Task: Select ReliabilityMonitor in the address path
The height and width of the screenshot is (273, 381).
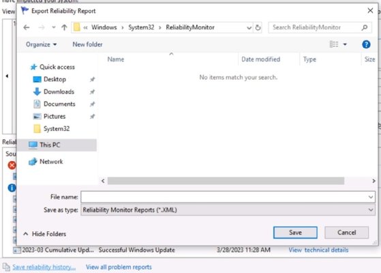Action: 190,27
